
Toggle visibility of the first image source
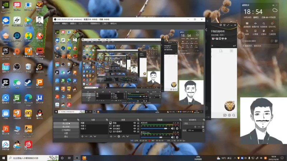pos(135,123)
